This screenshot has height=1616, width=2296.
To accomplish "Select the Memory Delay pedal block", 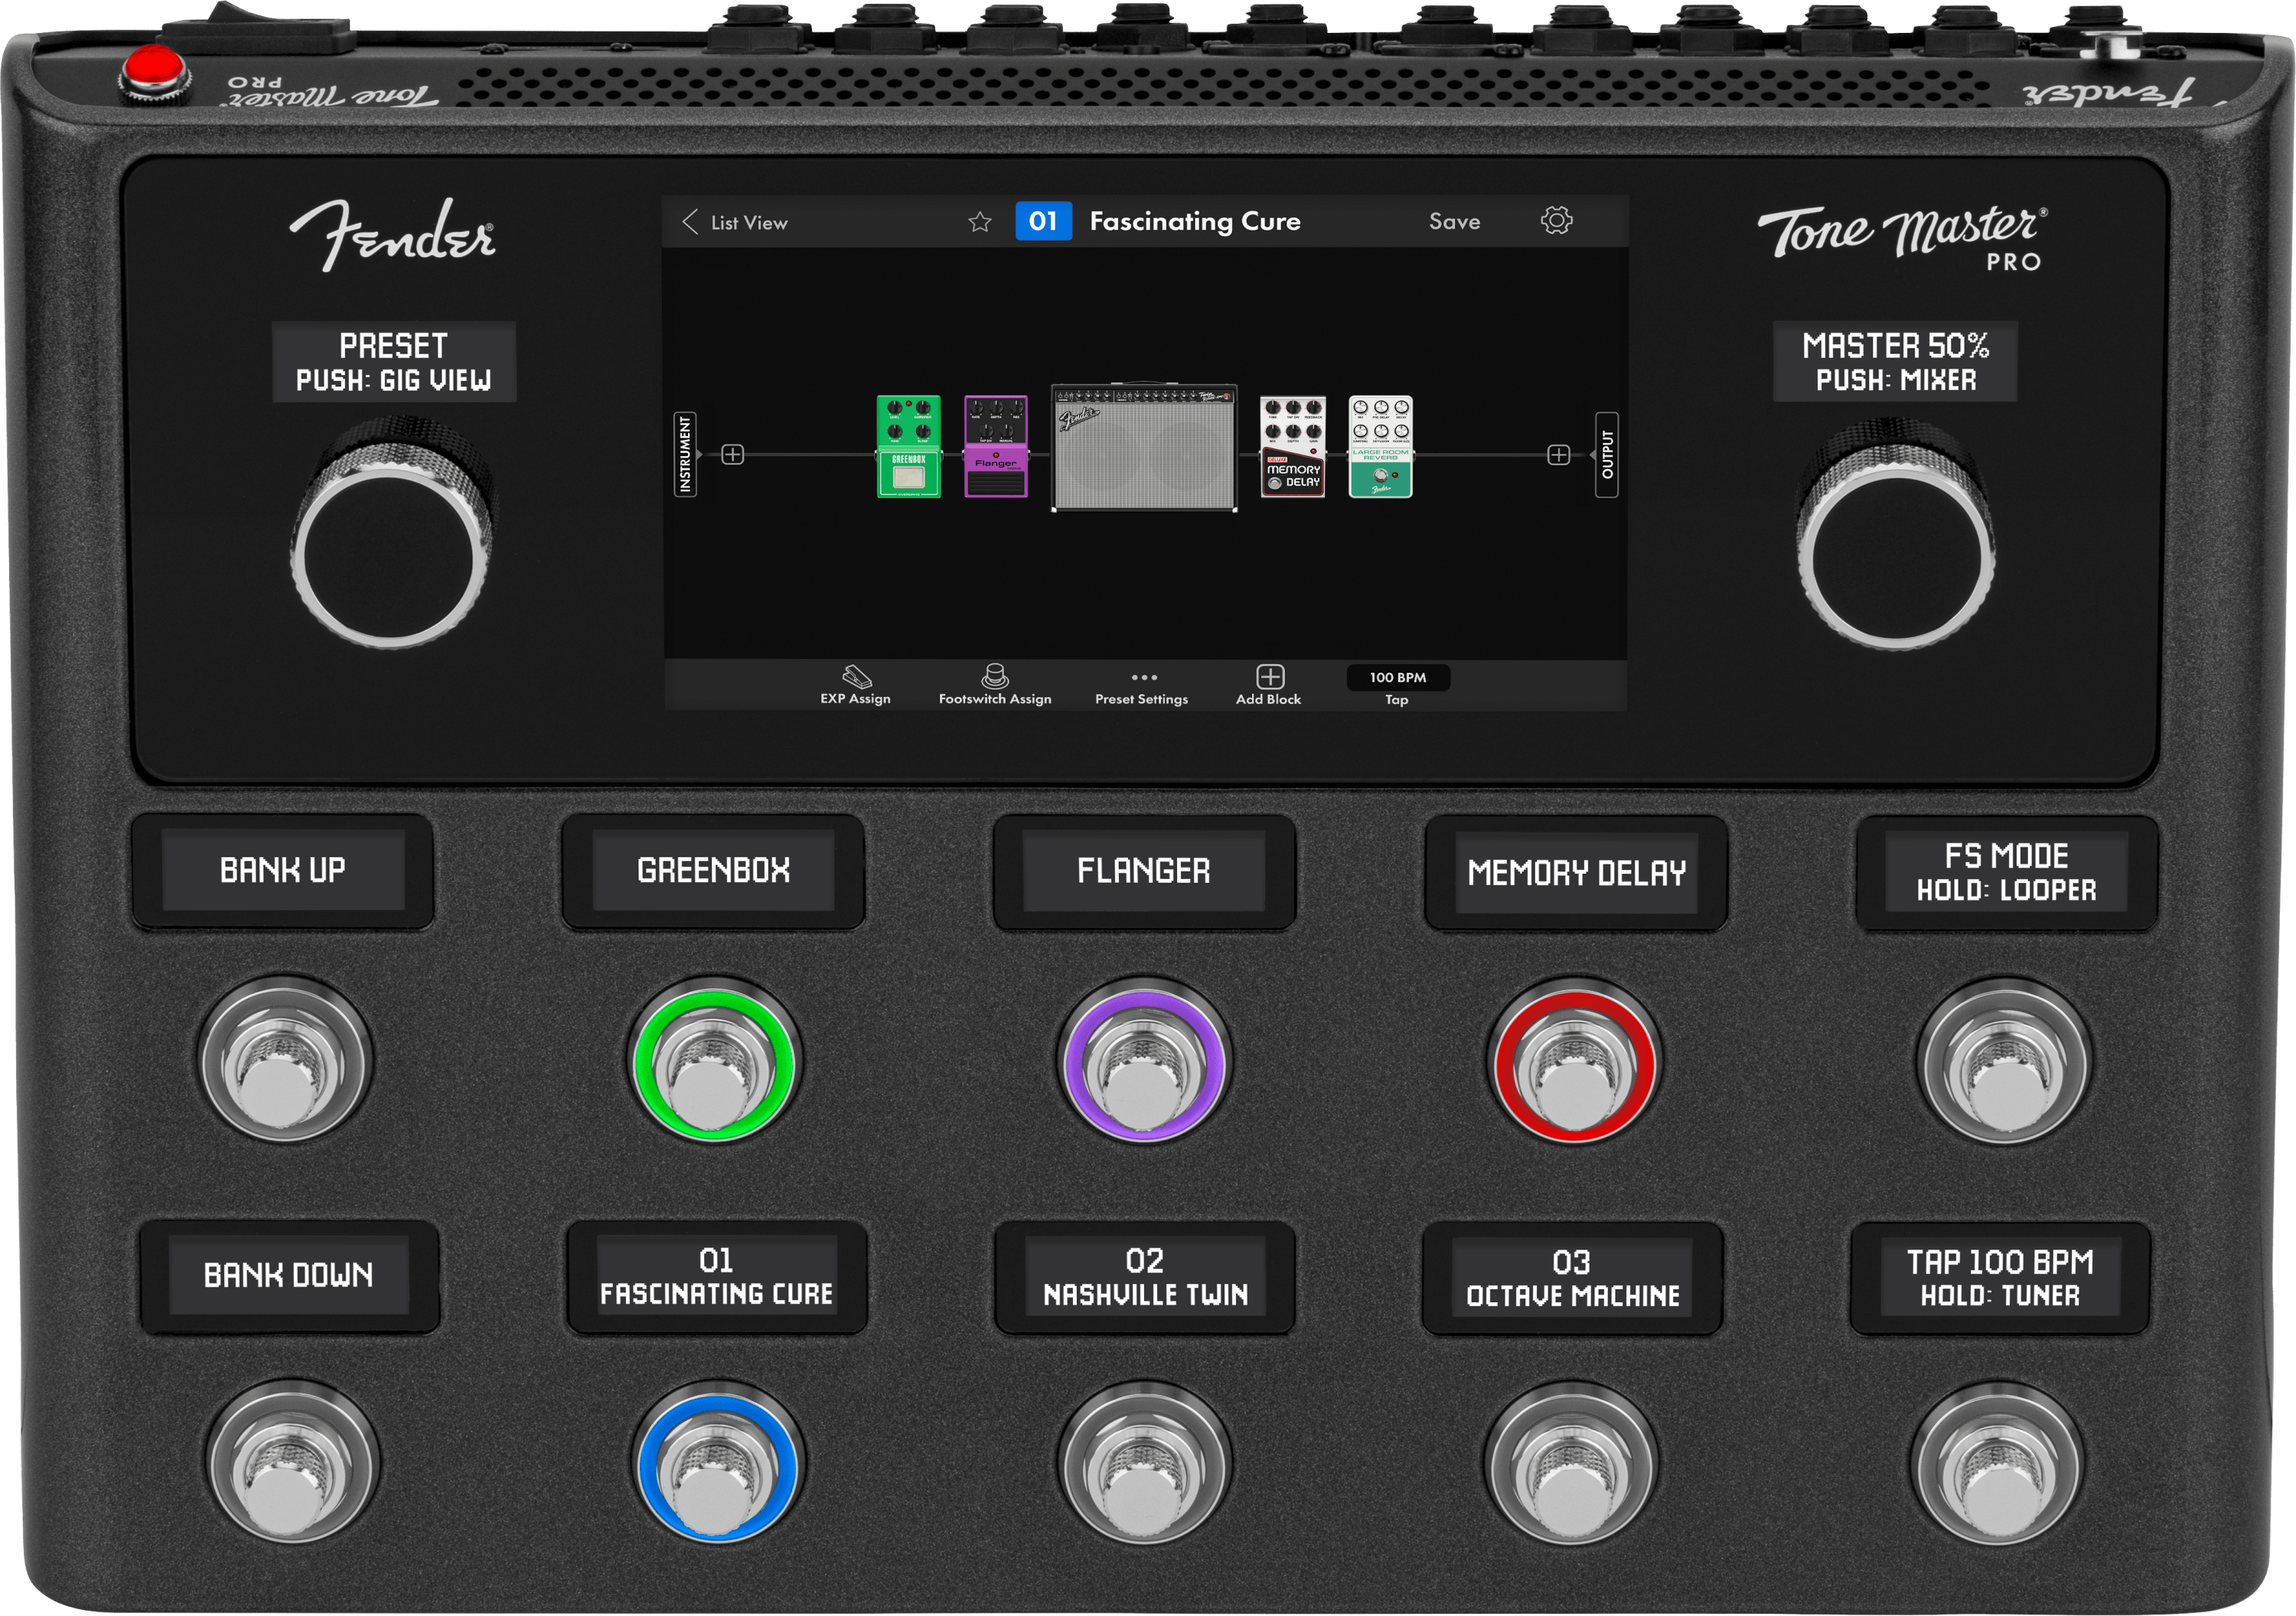I will [1292, 447].
